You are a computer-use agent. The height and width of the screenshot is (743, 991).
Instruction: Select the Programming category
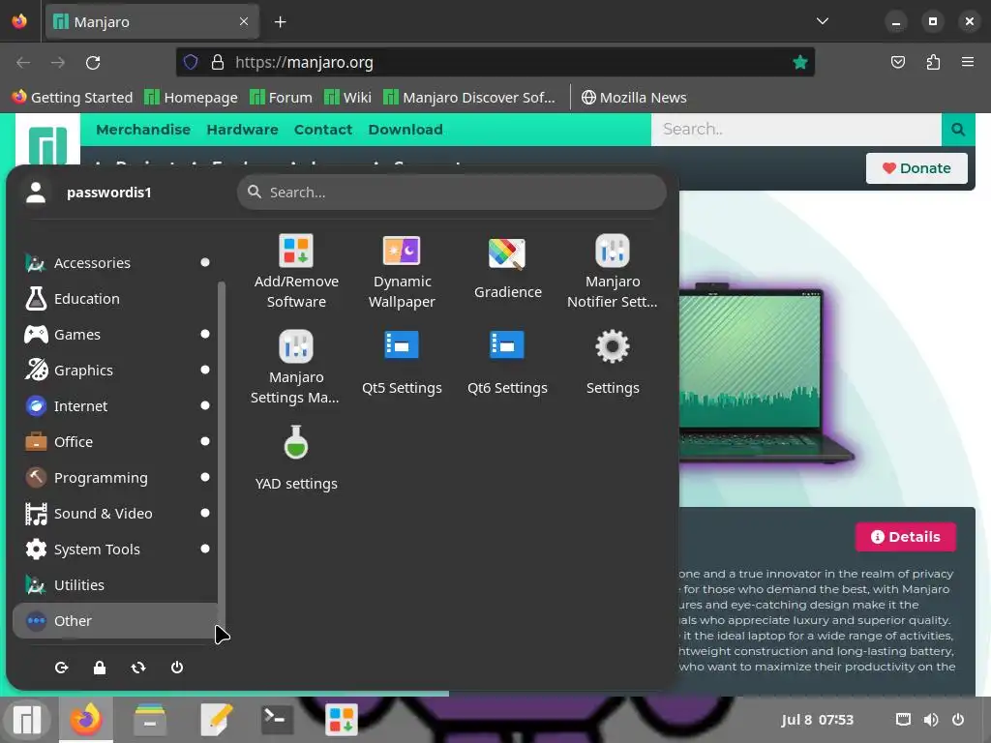coord(115,478)
